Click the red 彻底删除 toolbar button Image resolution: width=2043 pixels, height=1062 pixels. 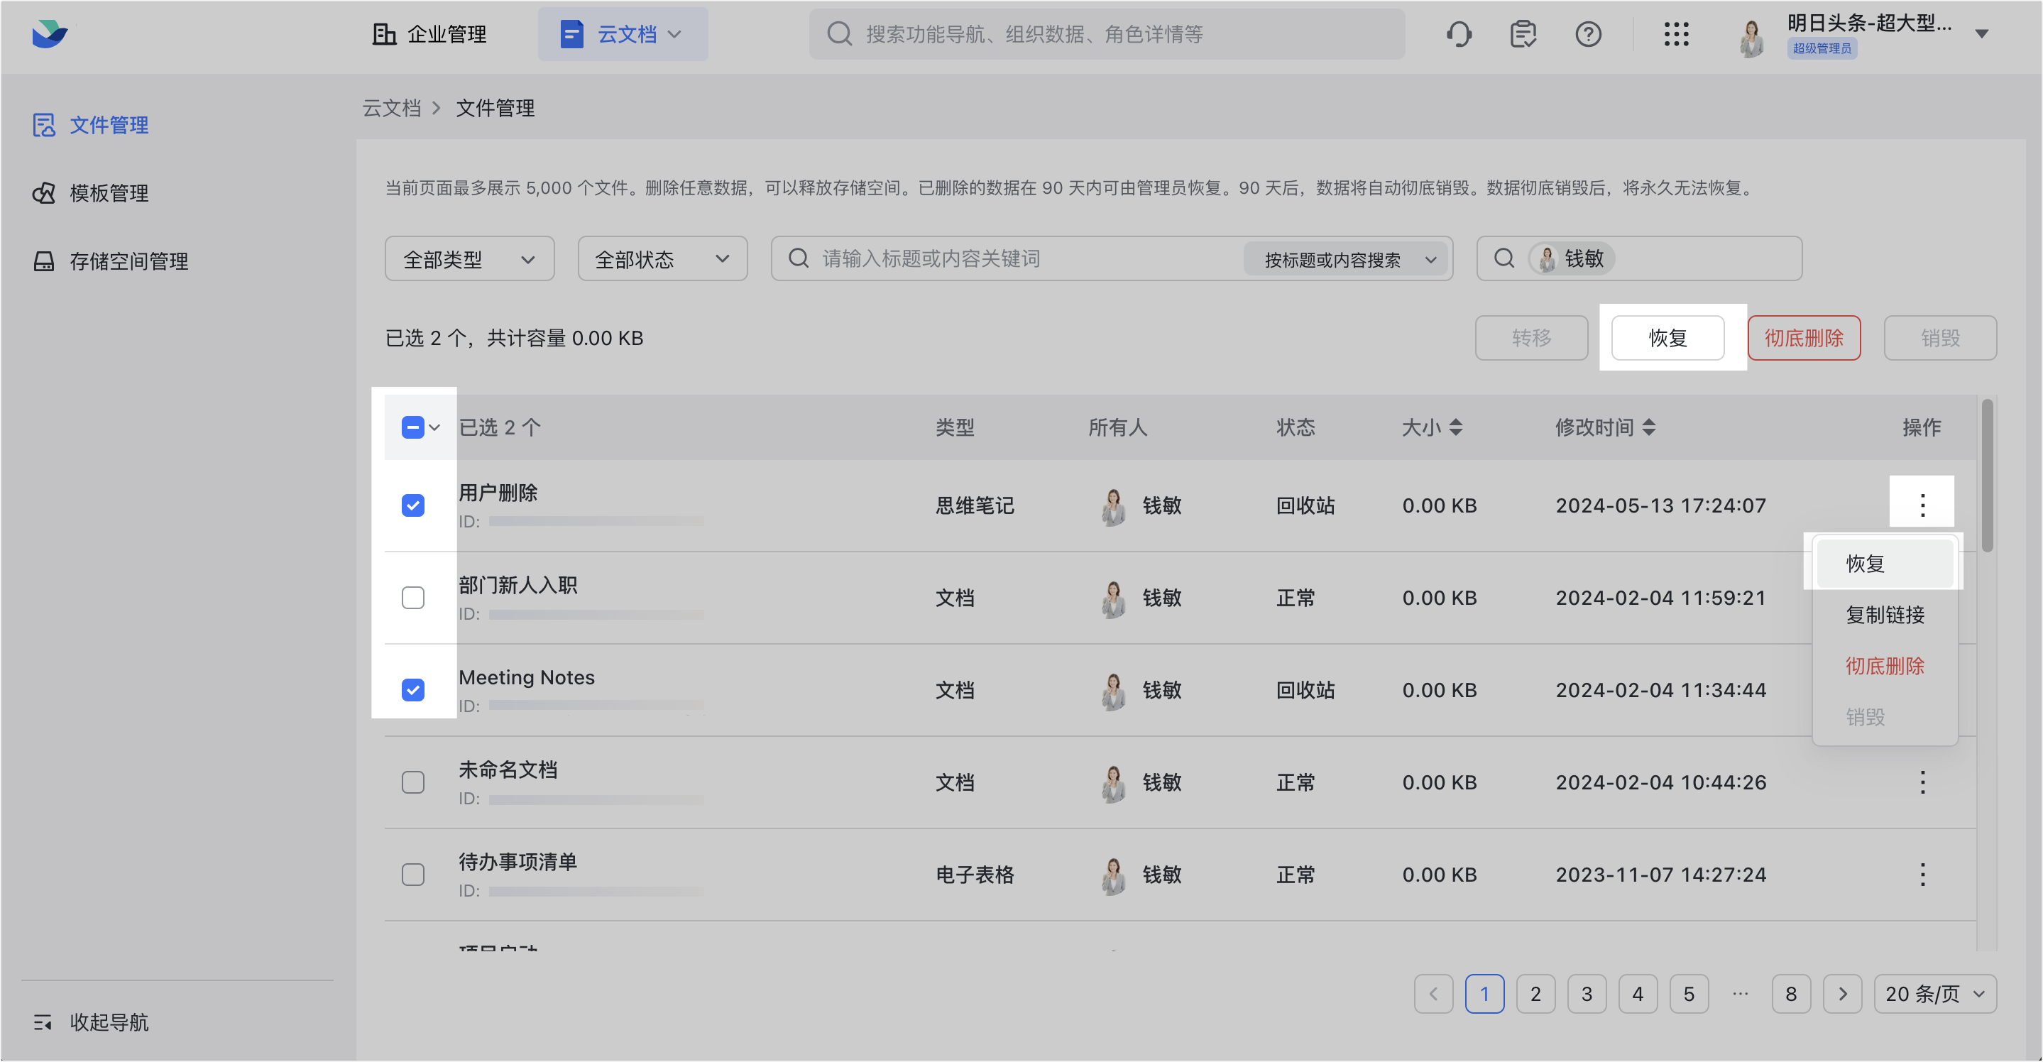(x=1804, y=338)
